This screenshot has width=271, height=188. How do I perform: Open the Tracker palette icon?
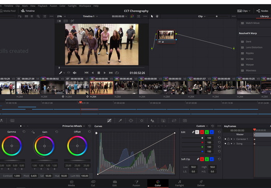142,121
